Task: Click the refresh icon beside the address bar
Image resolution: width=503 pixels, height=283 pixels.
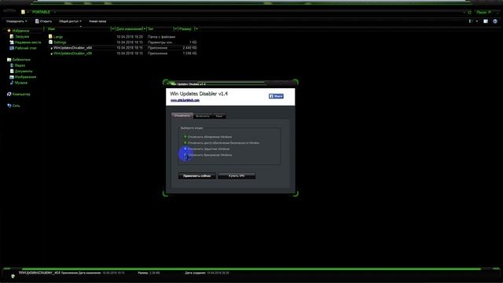Action: point(469,13)
